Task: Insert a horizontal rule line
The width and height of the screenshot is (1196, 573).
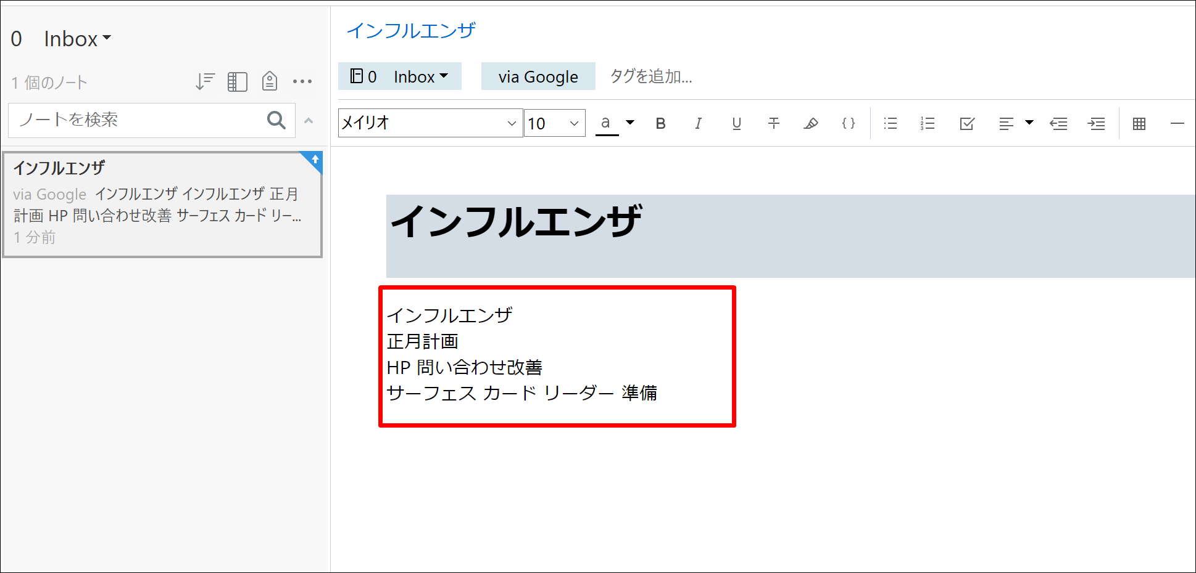Action: (x=1177, y=124)
